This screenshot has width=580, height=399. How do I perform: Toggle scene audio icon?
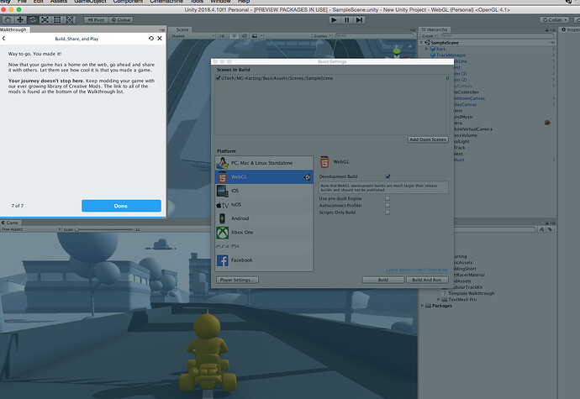[244, 36]
